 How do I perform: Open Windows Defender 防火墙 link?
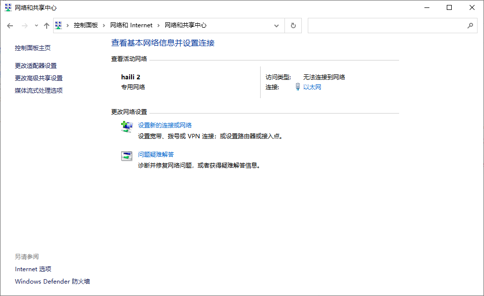52,282
